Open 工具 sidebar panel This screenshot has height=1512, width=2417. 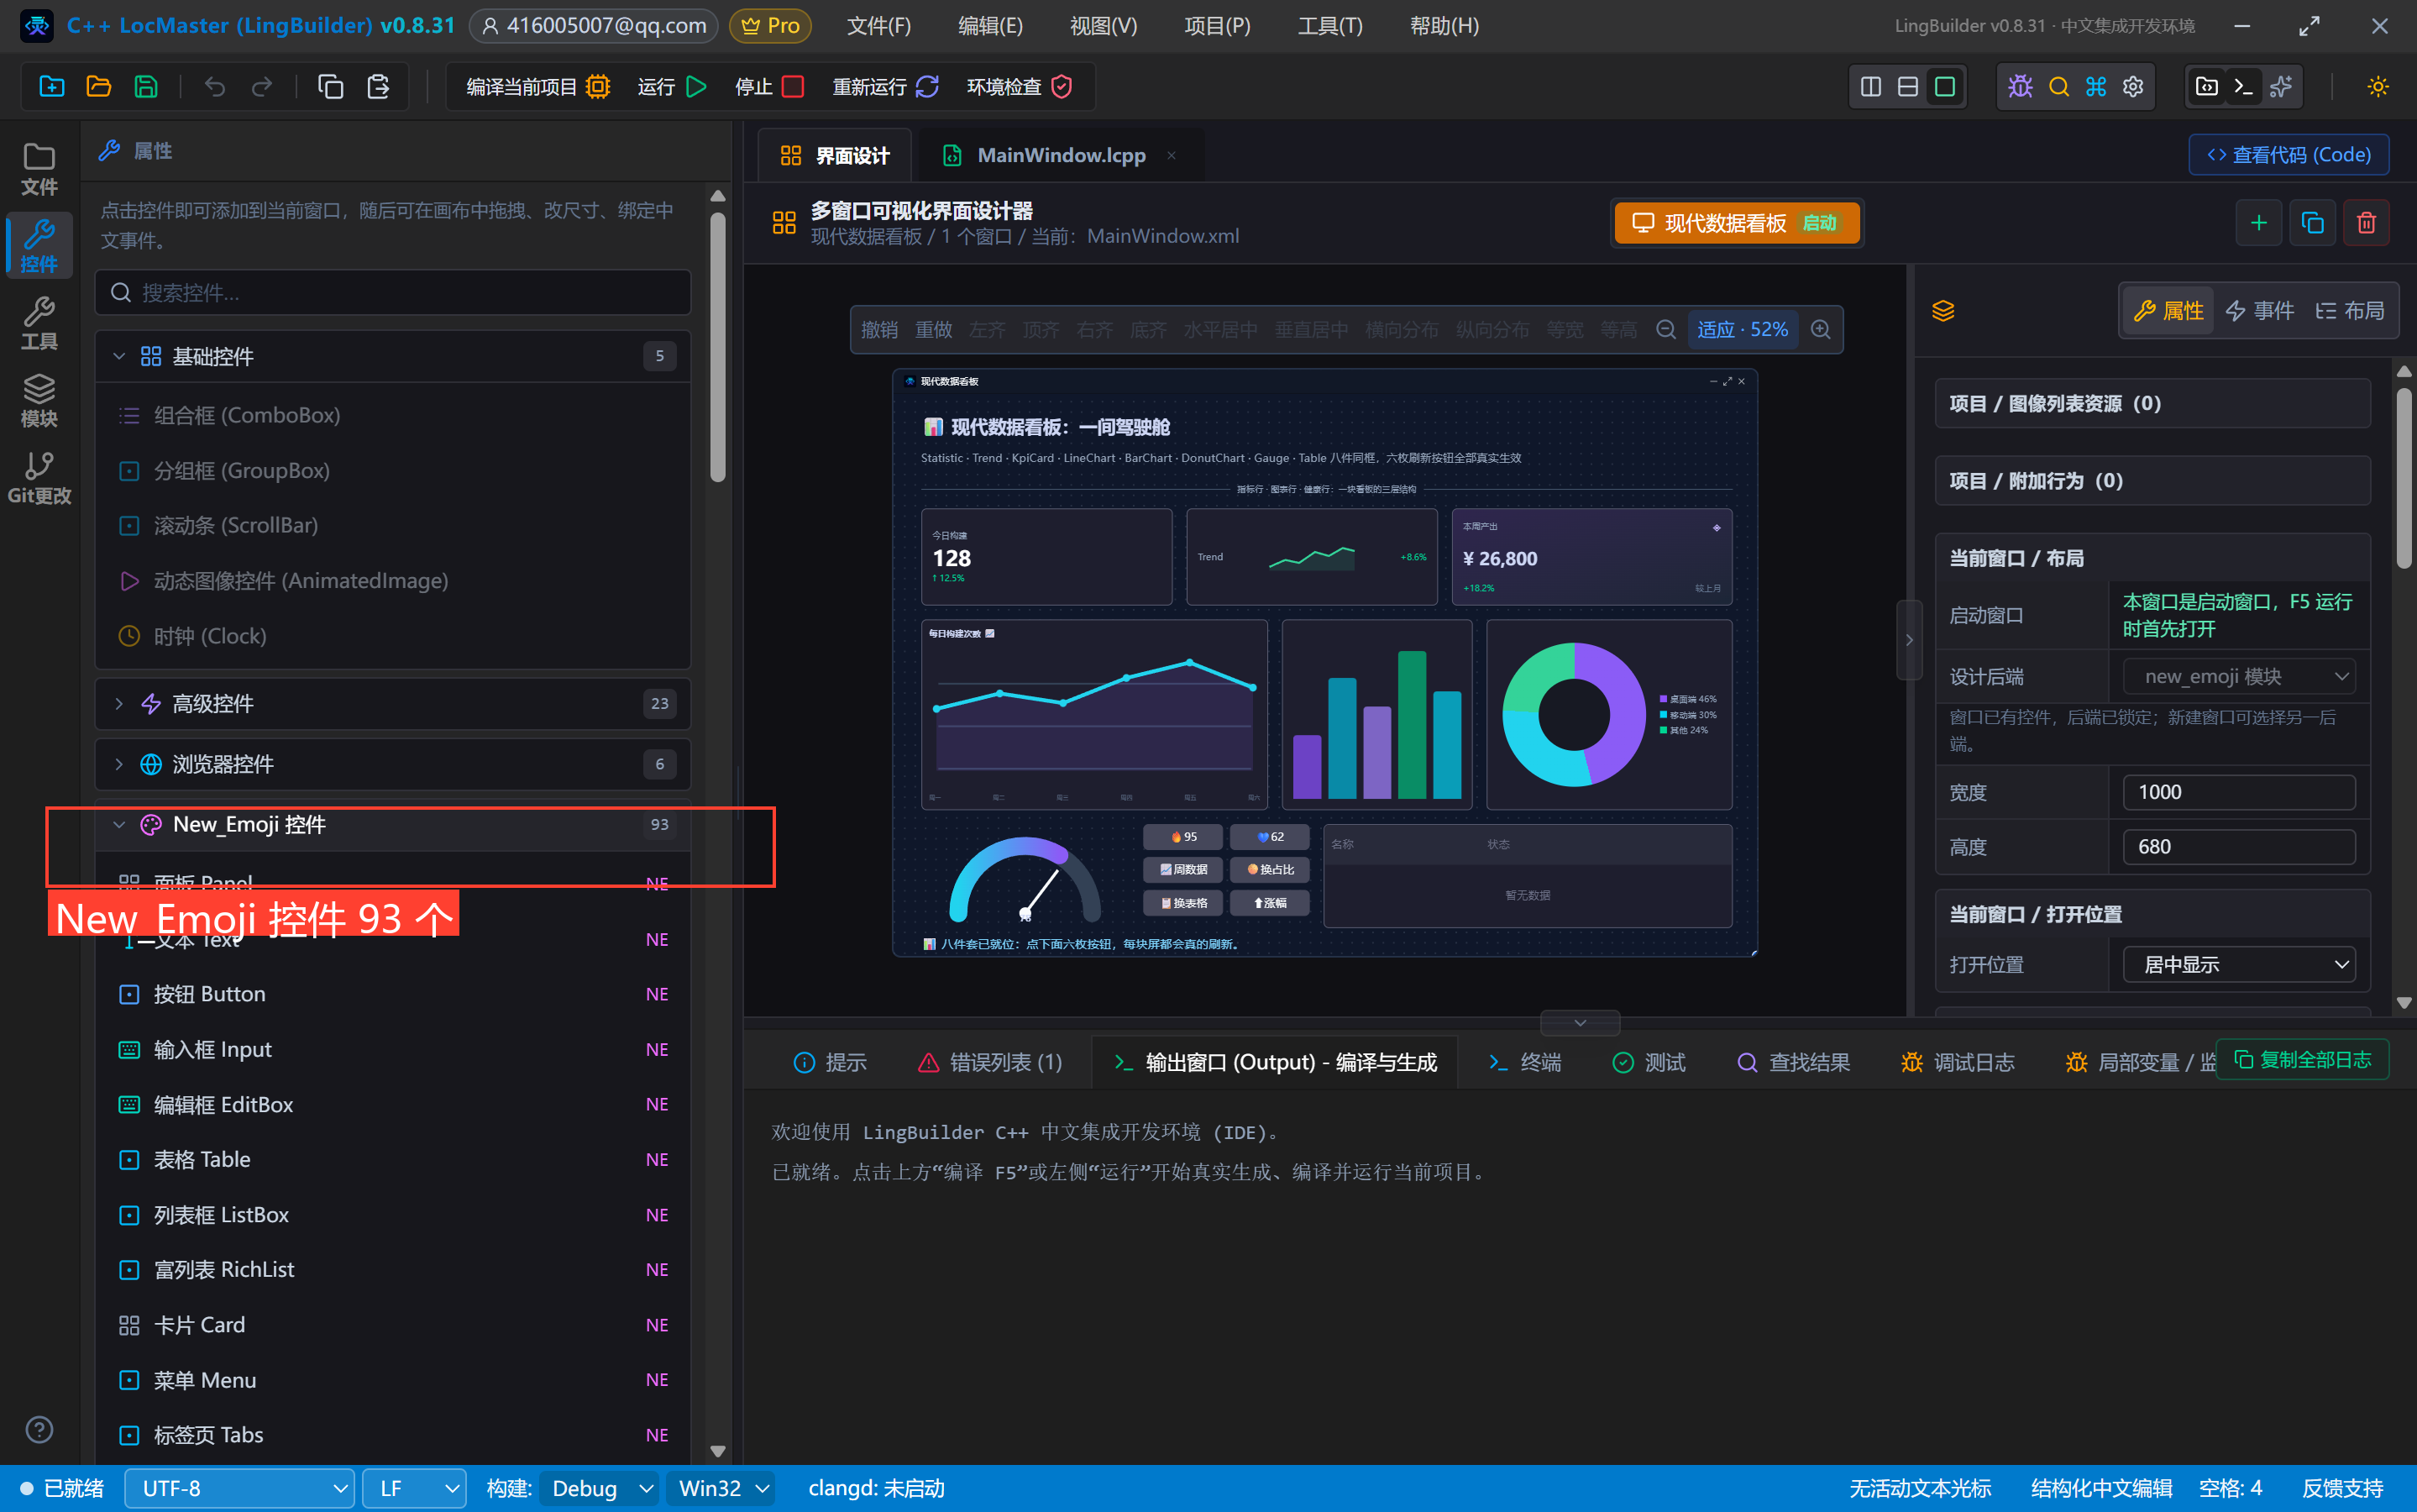coord(39,323)
